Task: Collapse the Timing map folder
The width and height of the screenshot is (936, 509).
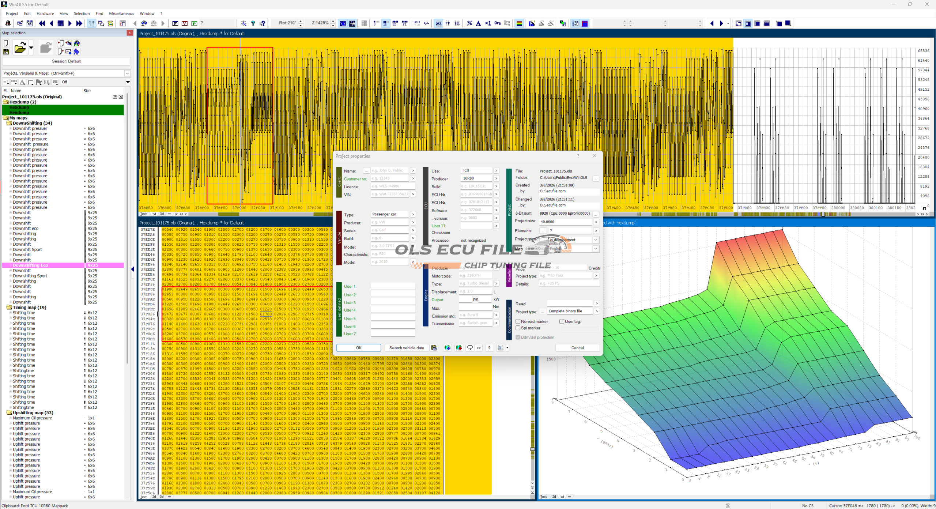Action: coord(9,308)
